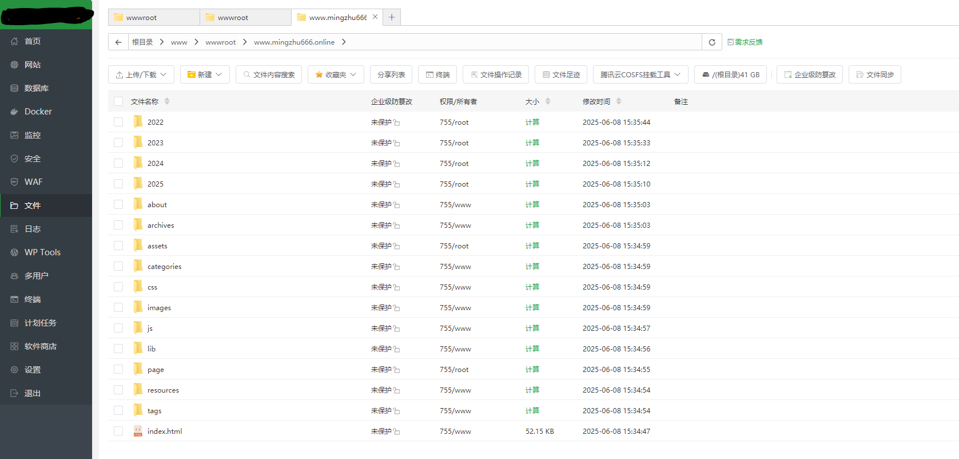Select all files with header checkbox

tap(118, 101)
